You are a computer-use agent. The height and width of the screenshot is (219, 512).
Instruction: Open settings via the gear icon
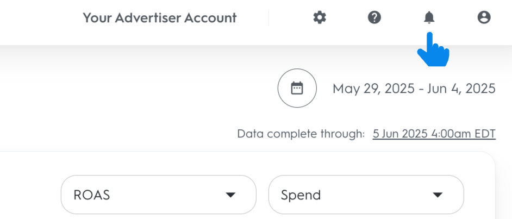click(x=320, y=18)
